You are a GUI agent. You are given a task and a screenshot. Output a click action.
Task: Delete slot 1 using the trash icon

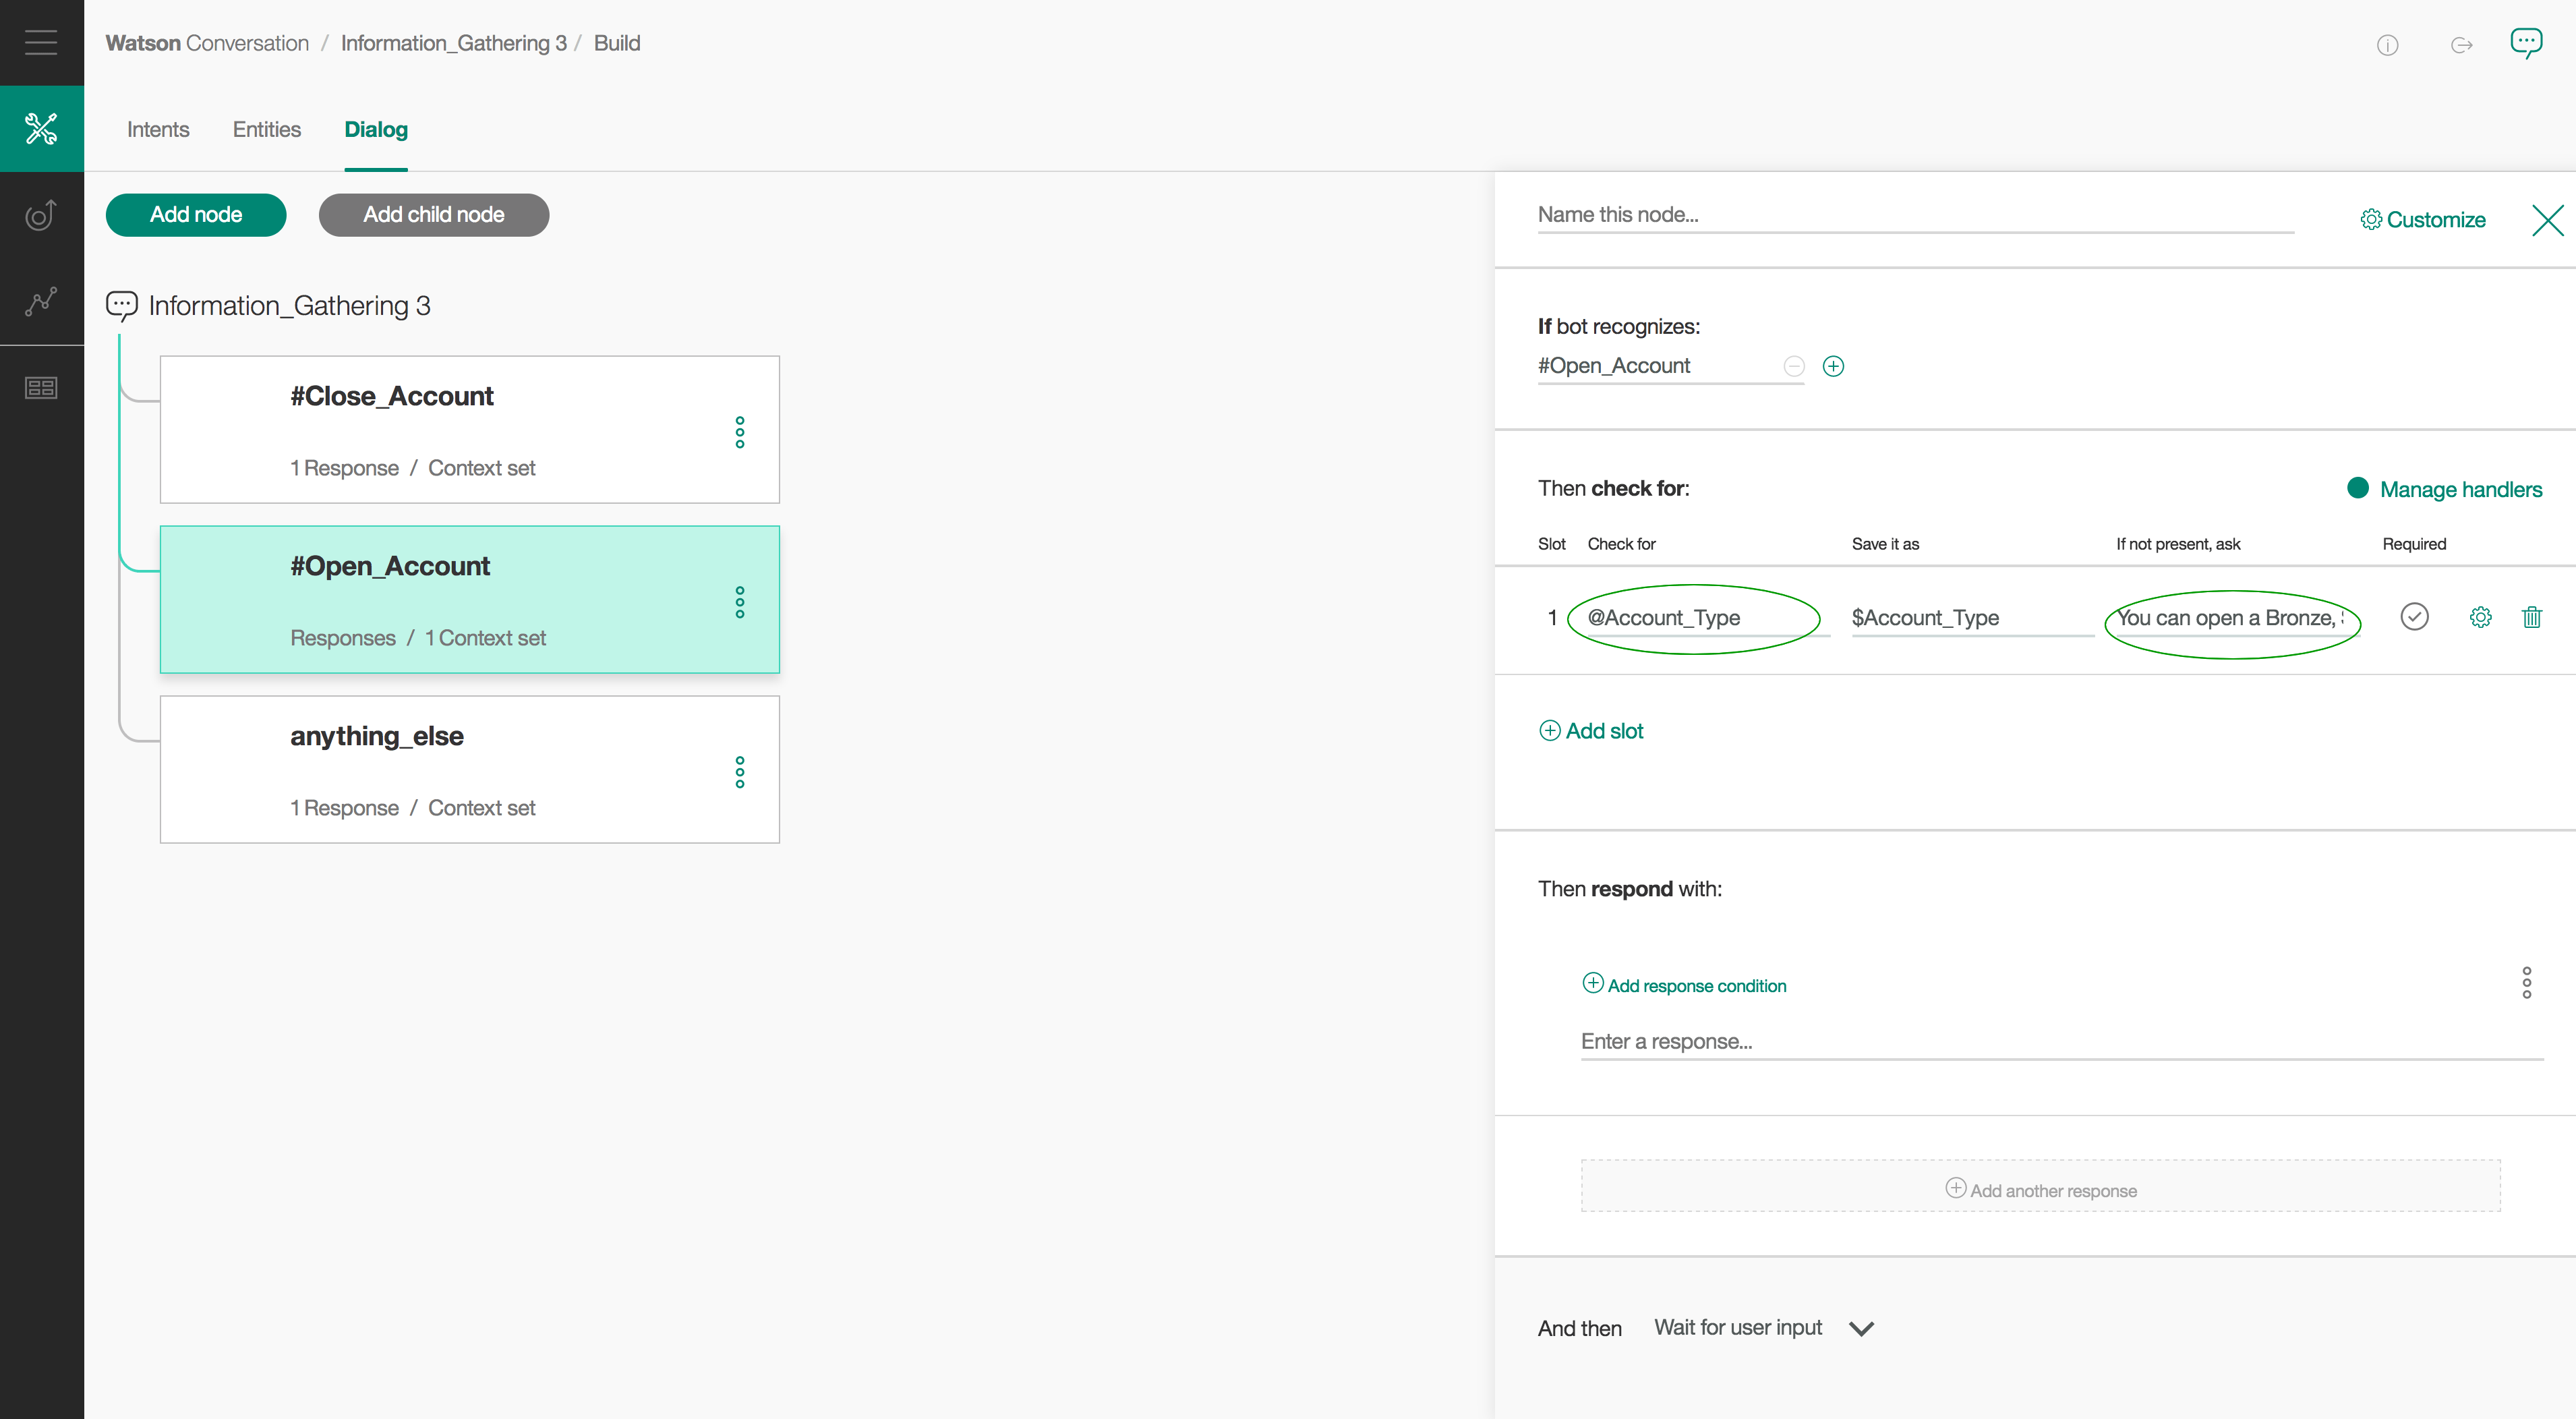pos(2532,617)
